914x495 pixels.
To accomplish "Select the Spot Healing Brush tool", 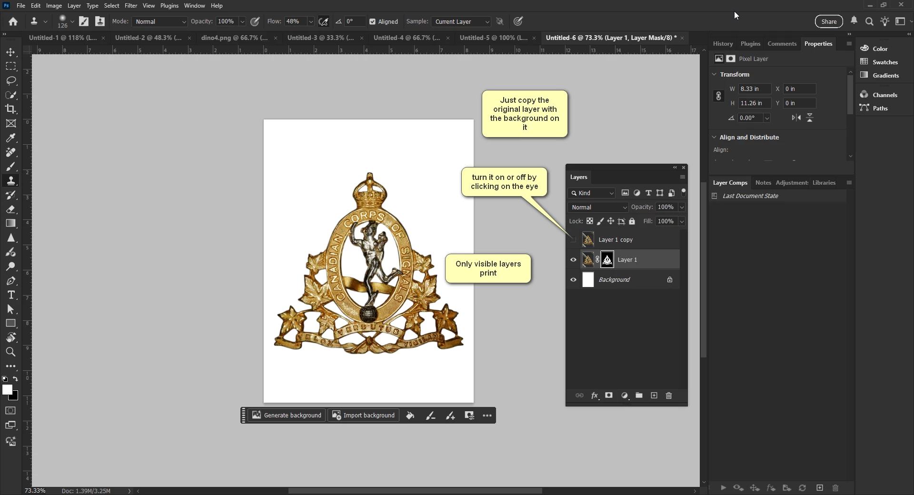I will coord(10,152).
